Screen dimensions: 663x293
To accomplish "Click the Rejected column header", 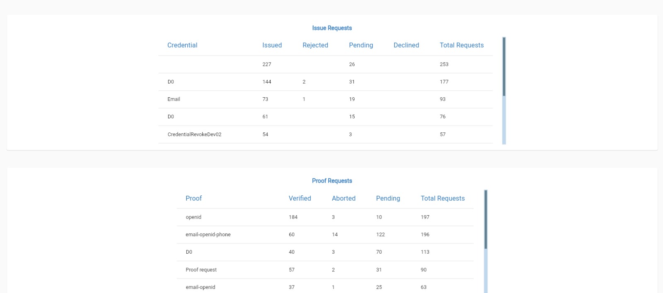I will click(x=315, y=45).
